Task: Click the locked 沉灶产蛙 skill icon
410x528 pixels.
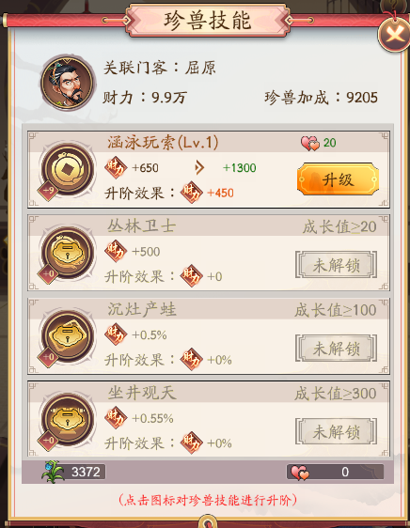Action: tap(68, 336)
